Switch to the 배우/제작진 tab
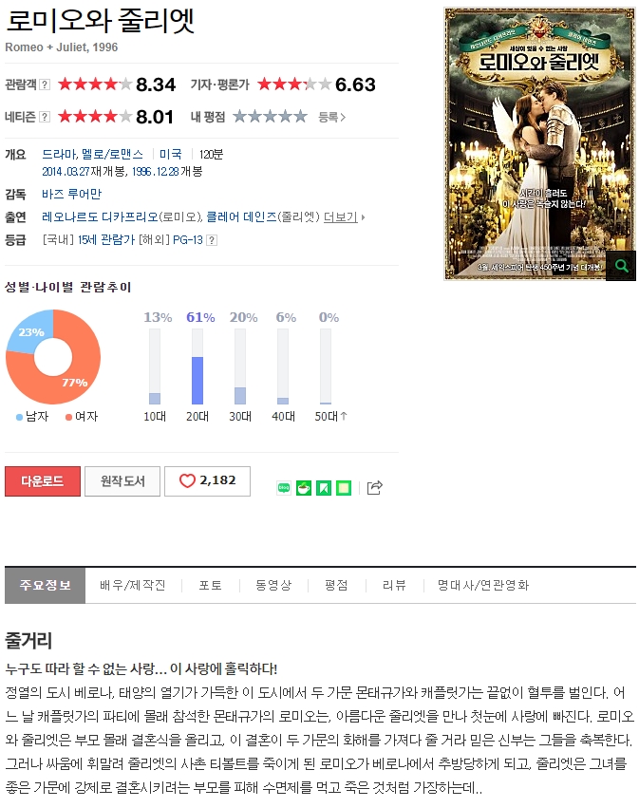Viewport: 639px width, 808px height. pos(133,586)
